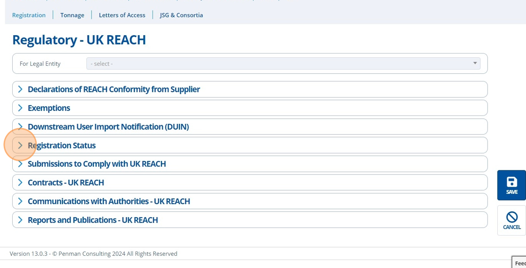Expand Communications with Authorities chevron
This screenshot has height=268, width=526.
[20, 201]
